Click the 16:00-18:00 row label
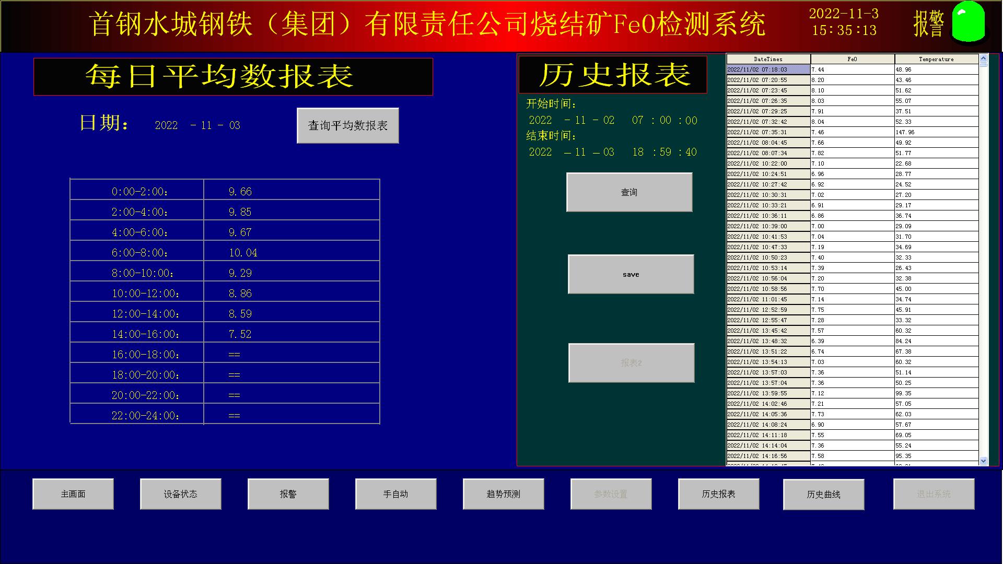This screenshot has width=1003, height=564. click(x=146, y=355)
